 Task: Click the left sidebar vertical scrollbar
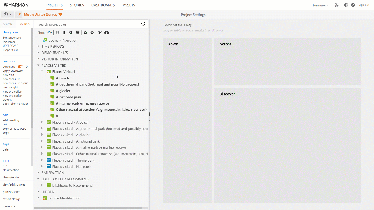click(32, 79)
